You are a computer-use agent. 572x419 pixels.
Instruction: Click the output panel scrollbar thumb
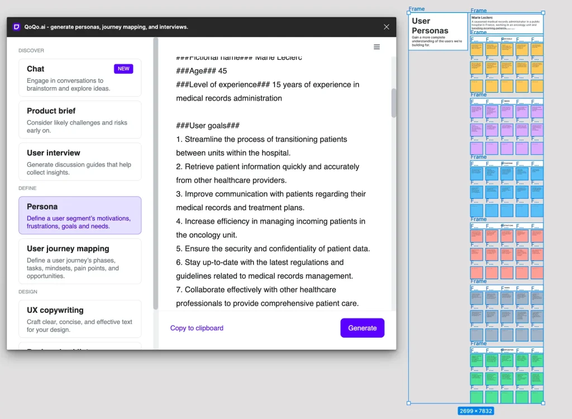coord(394,103)
